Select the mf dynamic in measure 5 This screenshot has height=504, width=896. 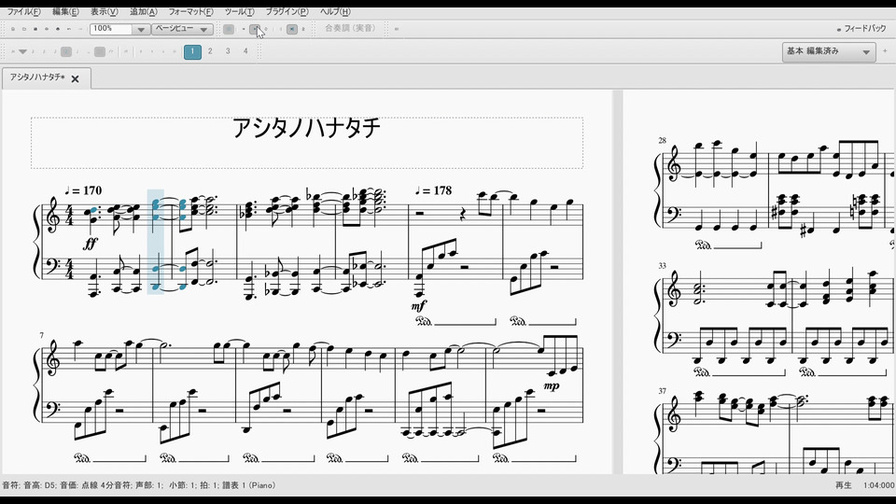click(419, 306)
